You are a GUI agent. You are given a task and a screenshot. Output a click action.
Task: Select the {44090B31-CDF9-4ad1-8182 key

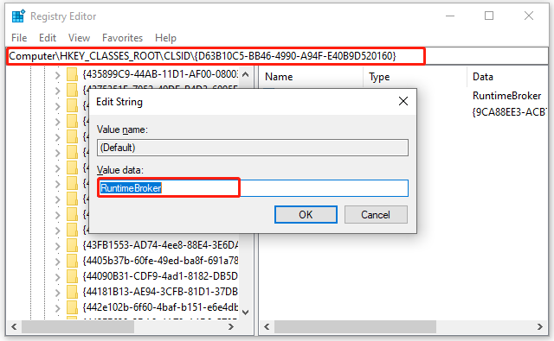(160, 276)
